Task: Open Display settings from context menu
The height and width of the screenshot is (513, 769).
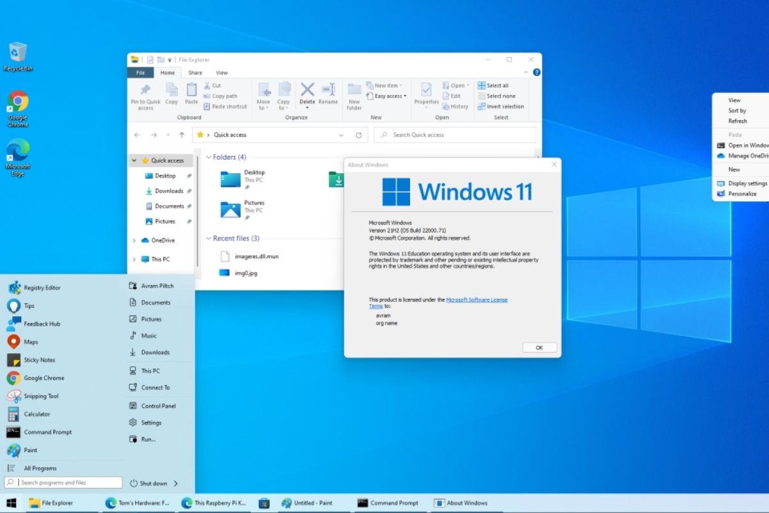Action: tap(742, 183)
